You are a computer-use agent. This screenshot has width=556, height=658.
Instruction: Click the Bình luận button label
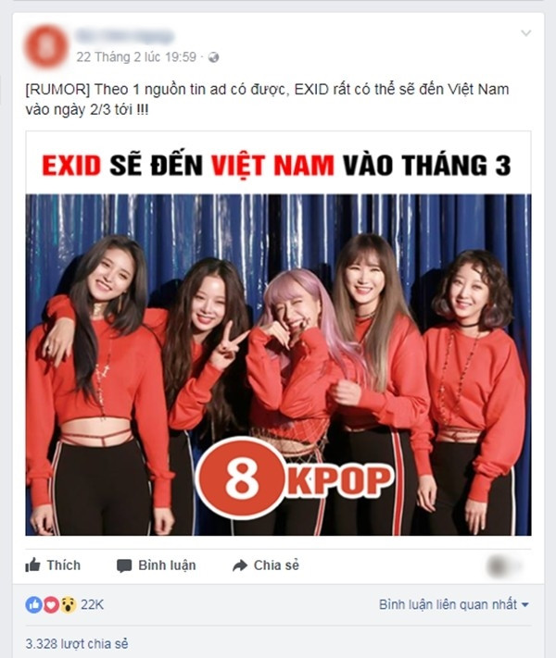tap(167, 565)
